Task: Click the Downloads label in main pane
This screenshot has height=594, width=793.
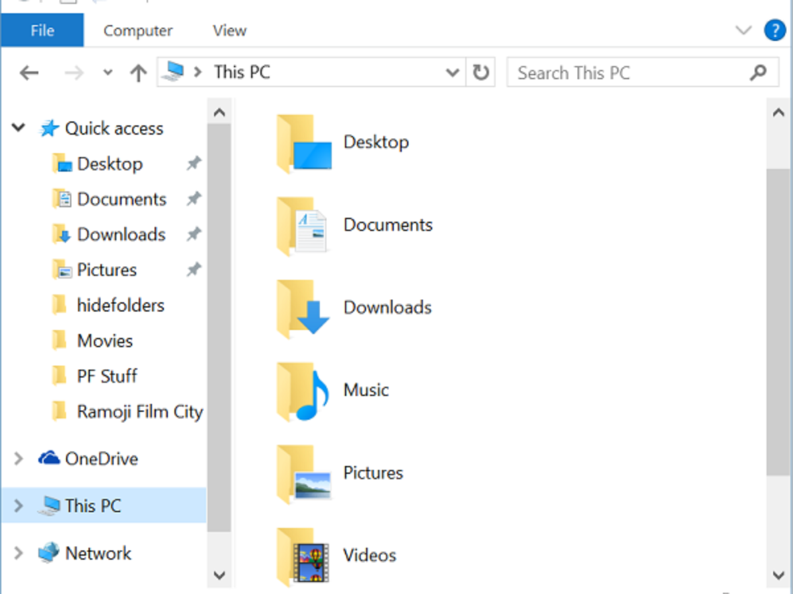Action: (x=387, y=307)
